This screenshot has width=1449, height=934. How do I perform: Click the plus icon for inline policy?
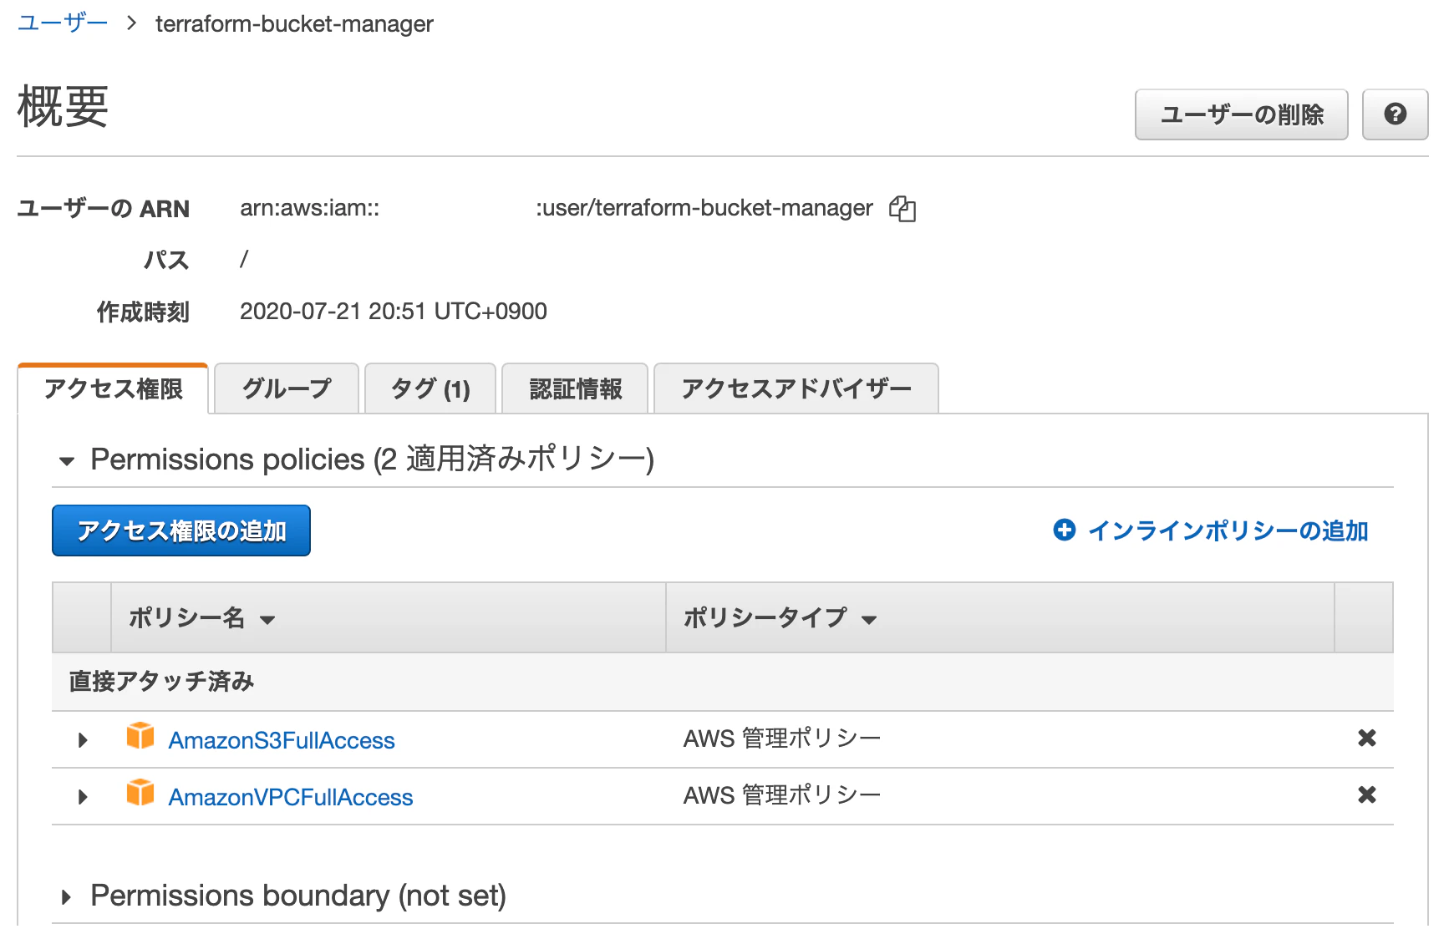coord(1064,530)
